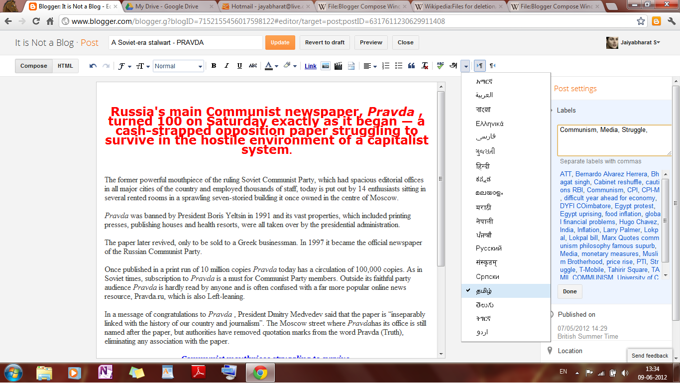Reload the Blogger page in Chrome
Screen dimensions: 680x383
tap(36, 21)
